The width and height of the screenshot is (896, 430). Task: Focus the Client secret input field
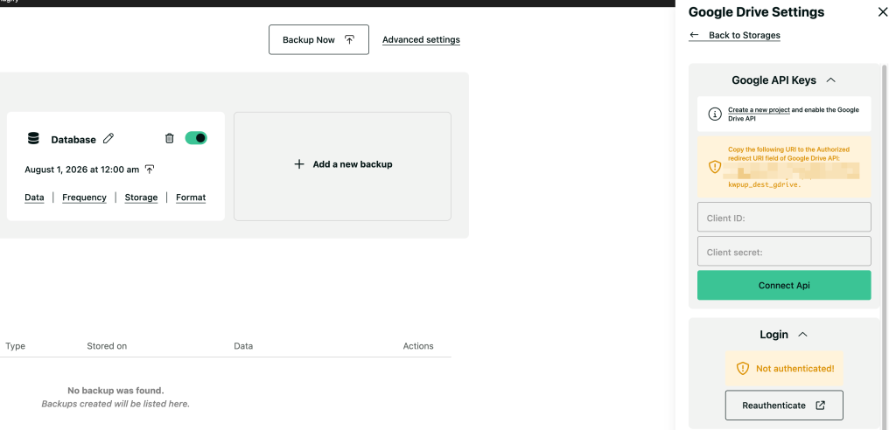click(784, 251)
